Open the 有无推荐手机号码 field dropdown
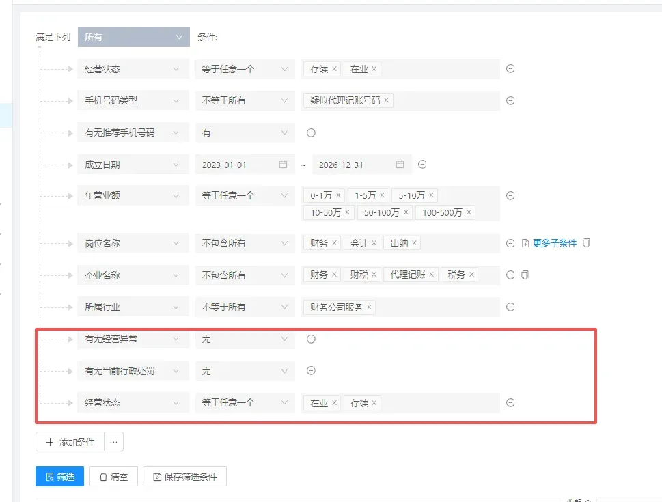This screenshot has width=662, height=502. click(133, 133)
